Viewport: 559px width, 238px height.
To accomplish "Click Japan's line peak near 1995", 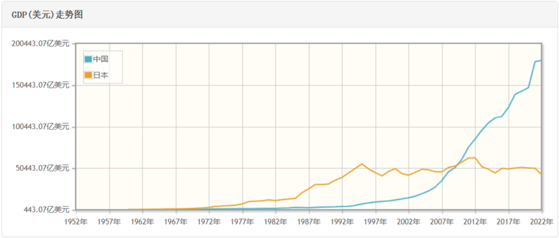I will coord(362,163).
